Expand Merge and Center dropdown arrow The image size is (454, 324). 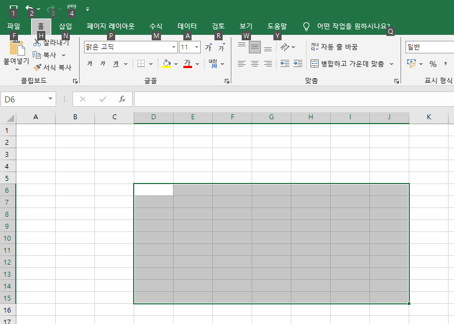(391, 64)
